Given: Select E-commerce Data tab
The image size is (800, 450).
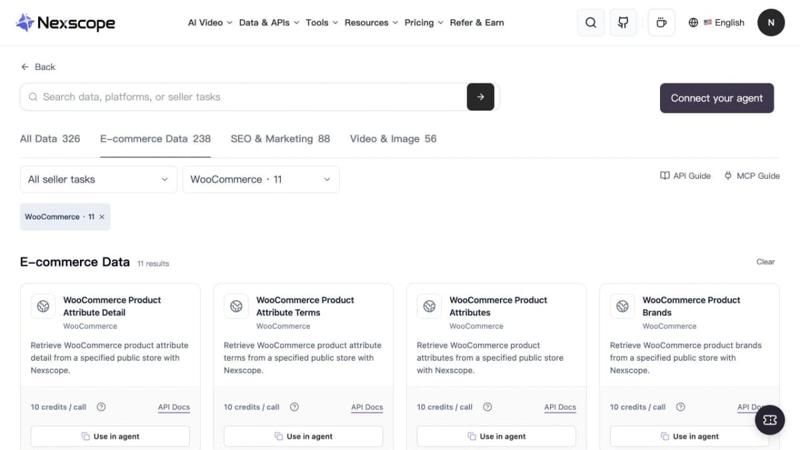Looking at the screenshot, I should coord(155,139).
